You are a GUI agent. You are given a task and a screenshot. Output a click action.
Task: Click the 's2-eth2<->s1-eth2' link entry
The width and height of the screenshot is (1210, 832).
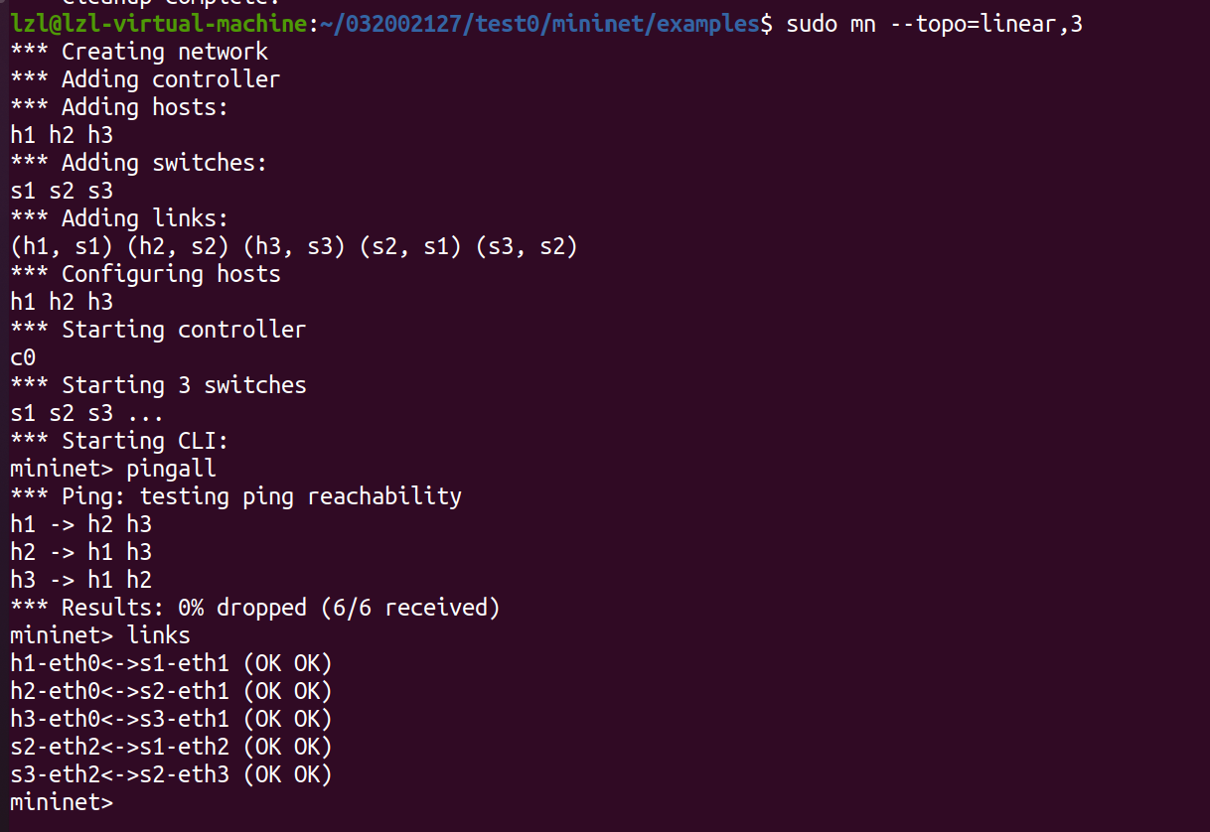(x=120, y=747)
